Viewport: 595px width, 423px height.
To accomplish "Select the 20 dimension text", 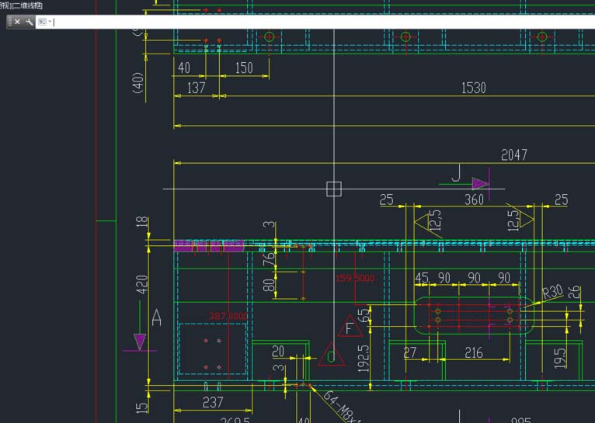I will click(278, 352).
